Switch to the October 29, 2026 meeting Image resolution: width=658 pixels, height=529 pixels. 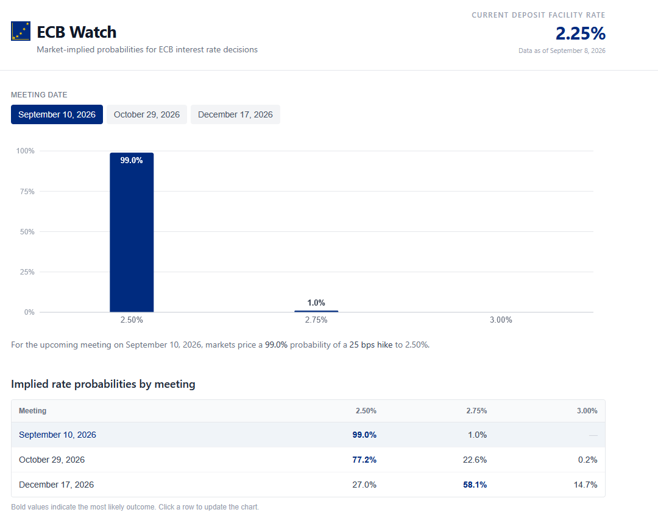(x=146, y=114)
